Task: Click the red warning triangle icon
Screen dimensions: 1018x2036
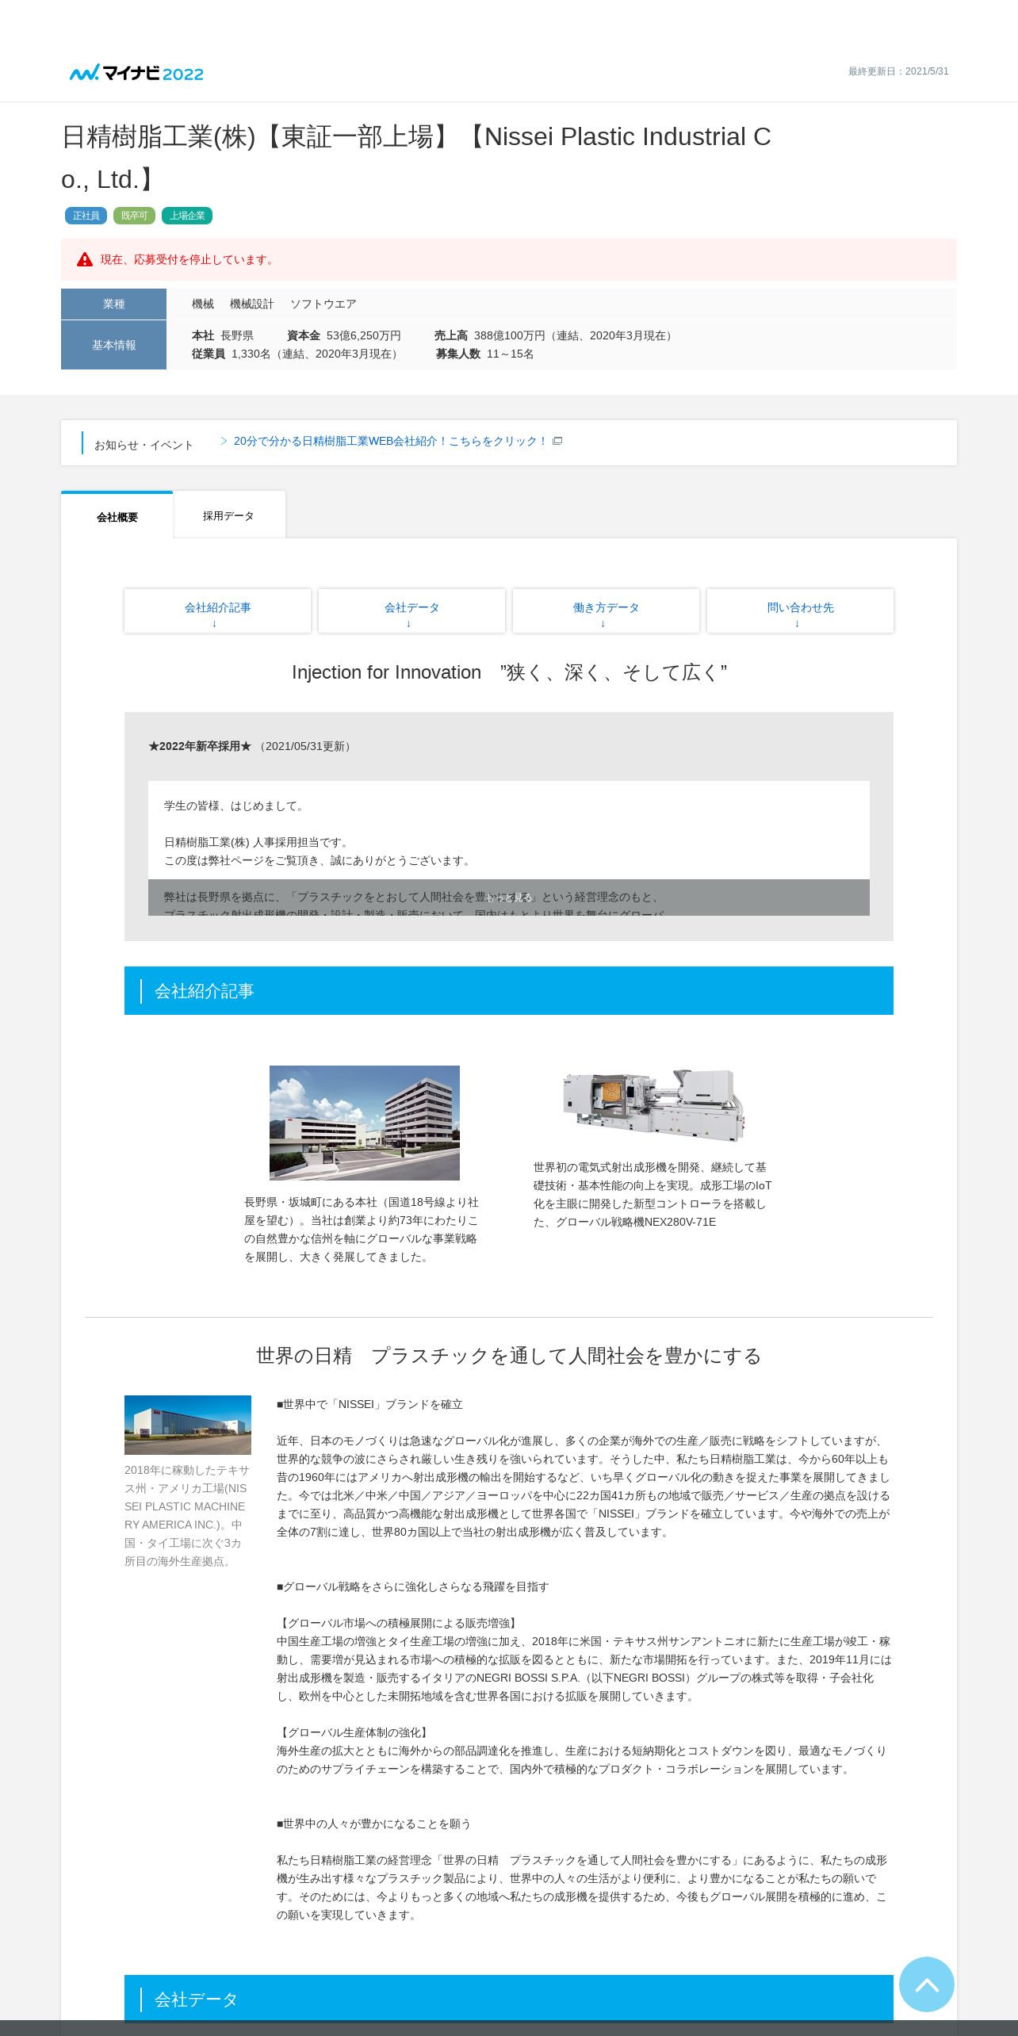Action: tap(85, 259)
